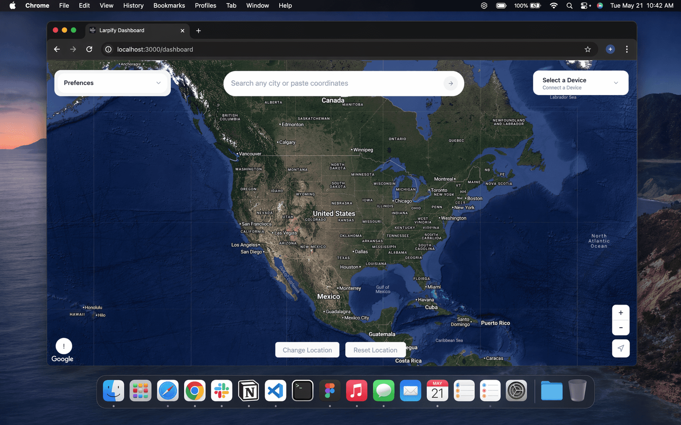
Task: Expand the Select a Device dropdown
Action: pos(581,83)
